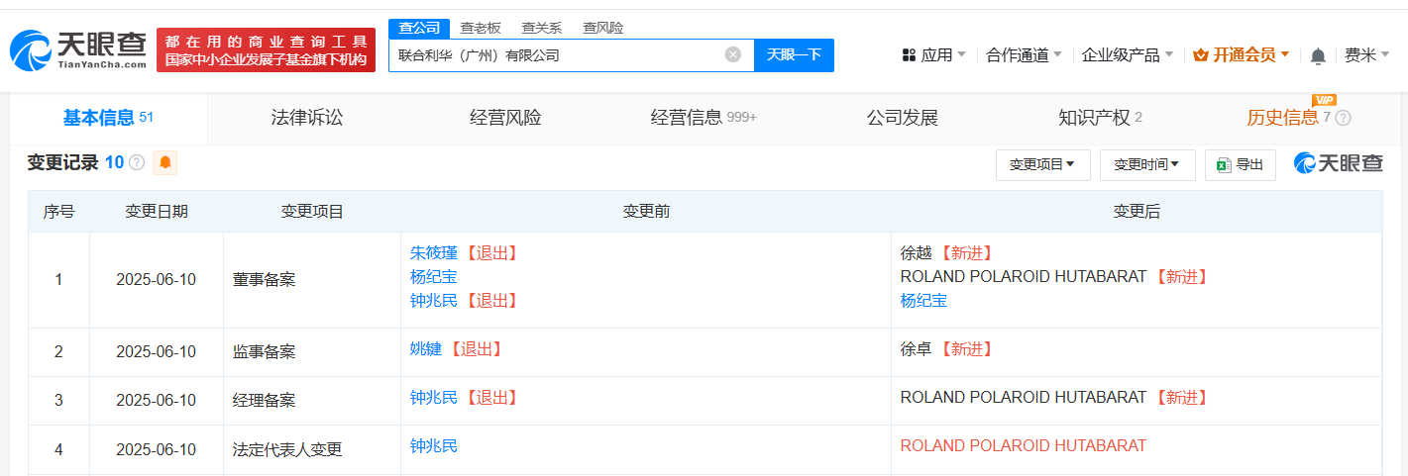Screen dimensions: 1408x476
Task: Expand the 变更时间 filter dropdown
Action: click(1146, 165)
